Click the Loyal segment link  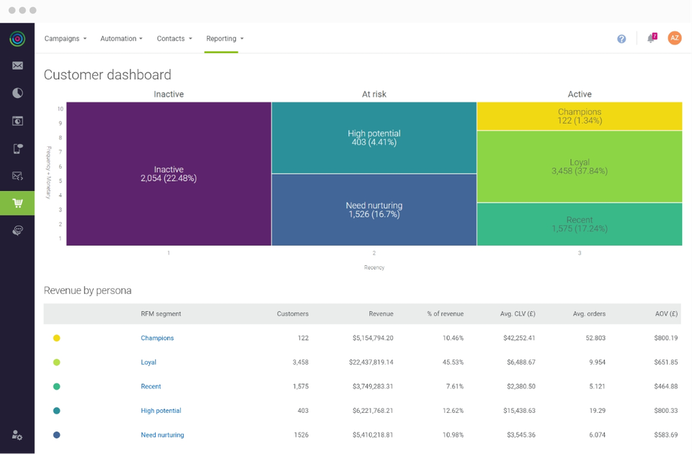148,362
